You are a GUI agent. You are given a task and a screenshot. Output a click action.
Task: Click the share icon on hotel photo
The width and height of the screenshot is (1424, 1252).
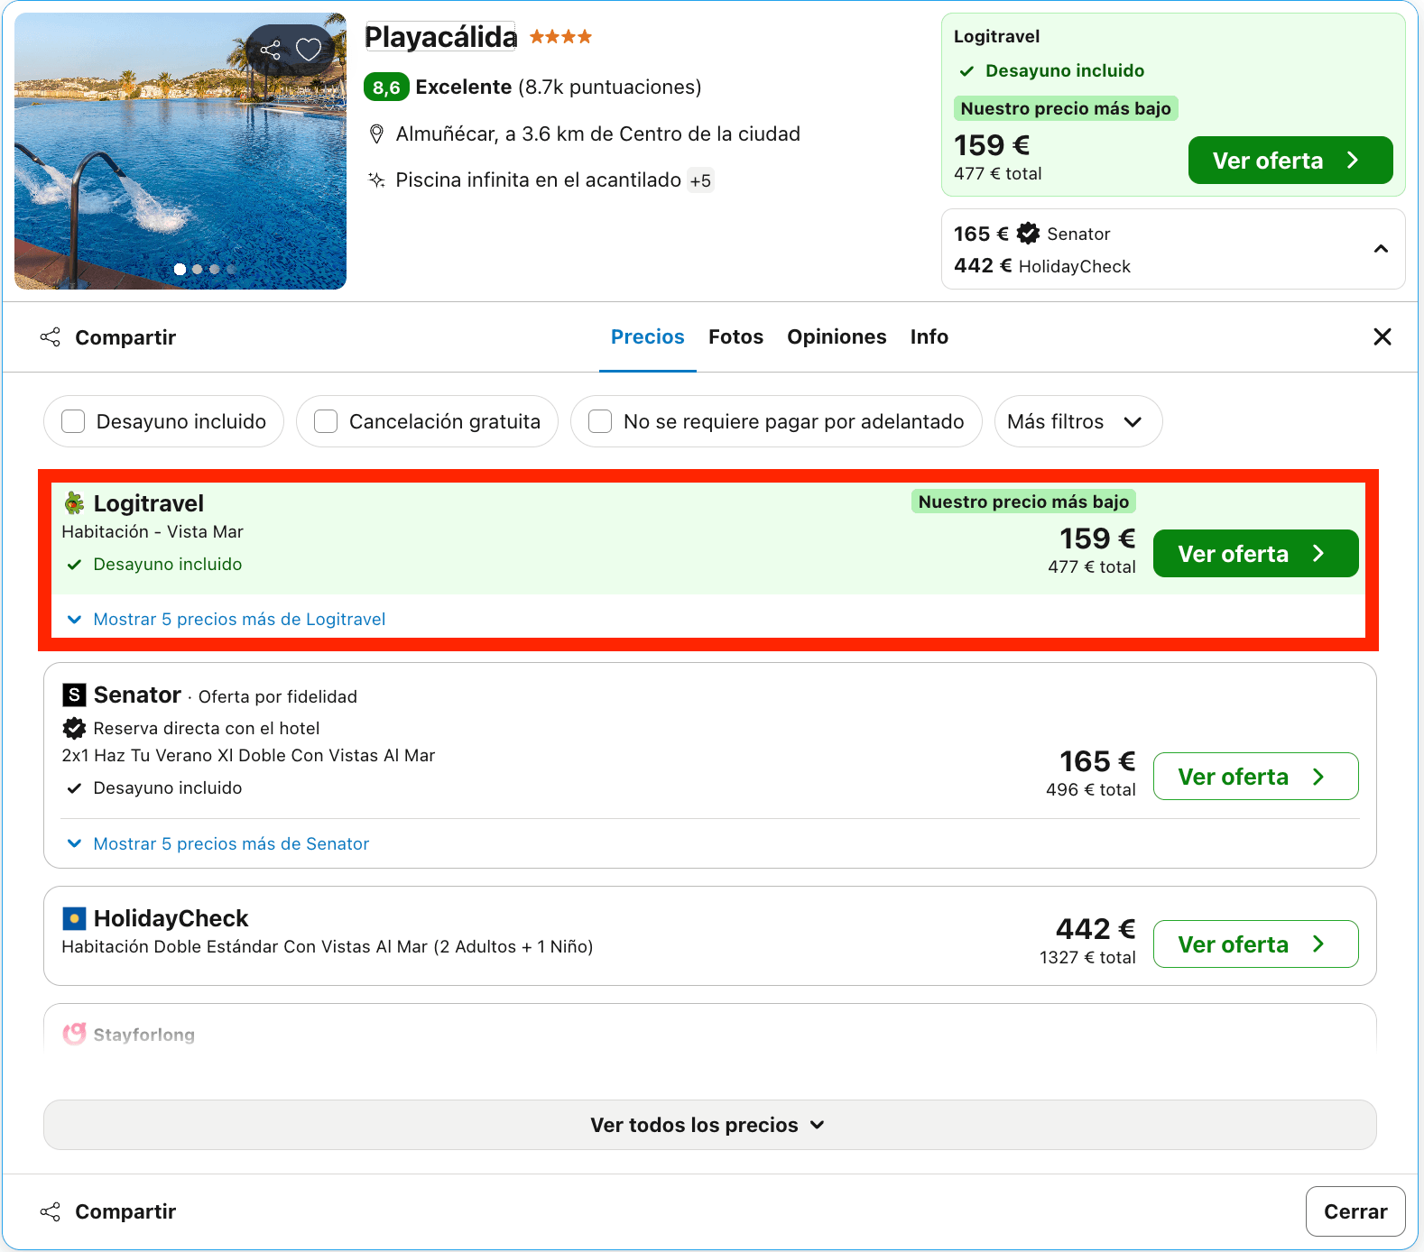pos(271,50)
